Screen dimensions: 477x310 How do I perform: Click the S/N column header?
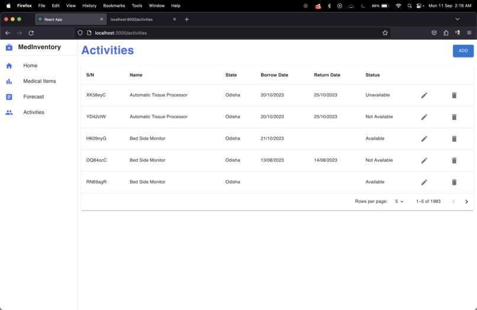click(x=90, y=75)
